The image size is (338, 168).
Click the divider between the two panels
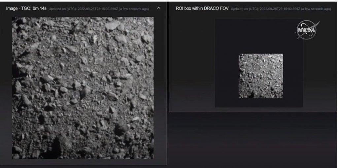pos(168,83)
